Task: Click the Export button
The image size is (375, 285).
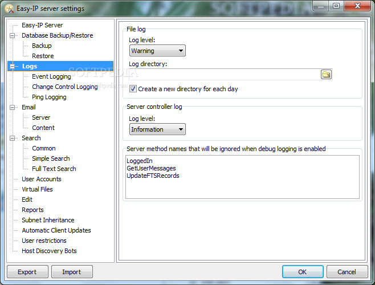Action: pyautogui.click(x=27, y=271)
